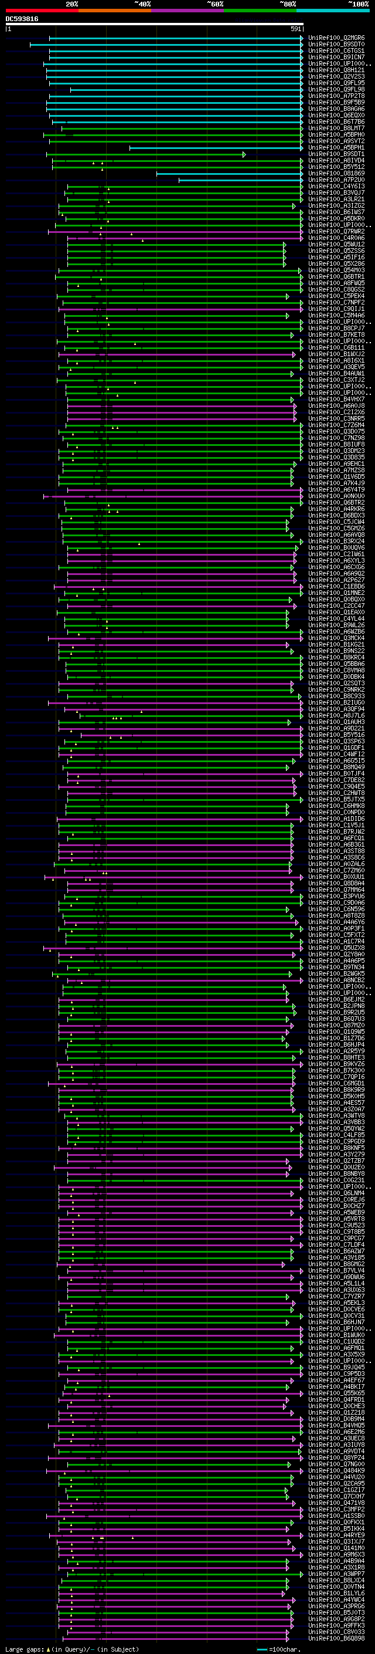The height and width of the screenshot is (1654, 375).
Task: Select label UniRef100_B1KG21
Action: [336, 645]
